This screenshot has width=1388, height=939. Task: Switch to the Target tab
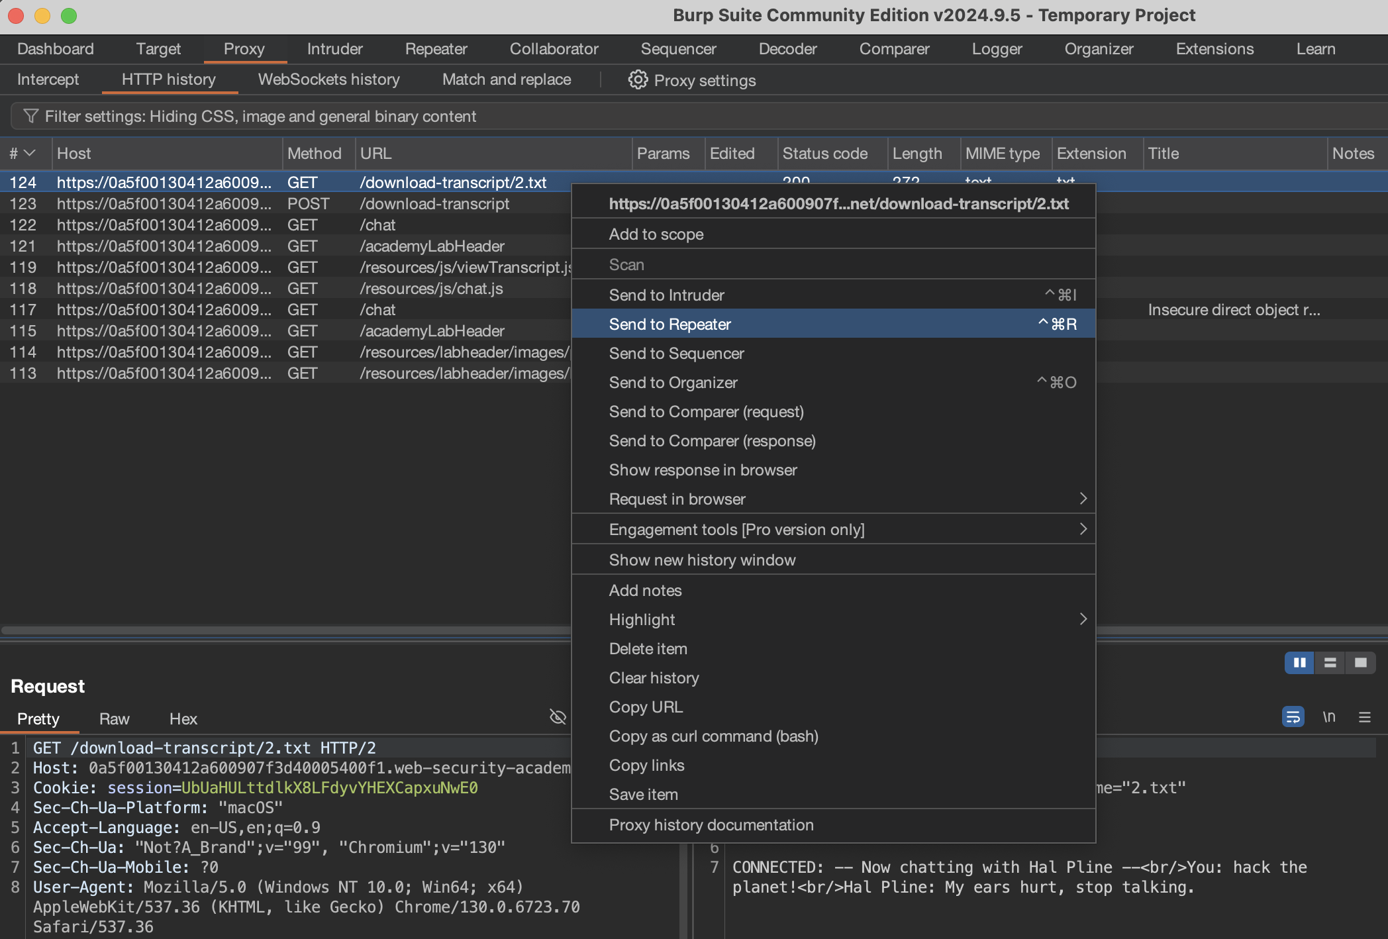(x=158, y=49)
